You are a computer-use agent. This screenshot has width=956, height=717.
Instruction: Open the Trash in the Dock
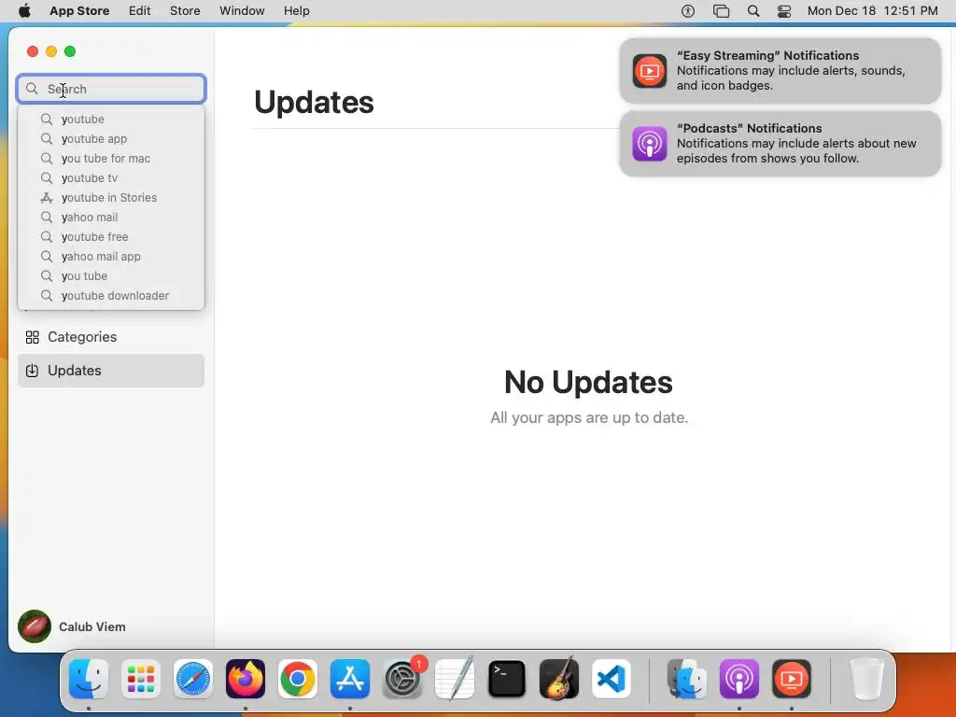click(x=866, y=679)
